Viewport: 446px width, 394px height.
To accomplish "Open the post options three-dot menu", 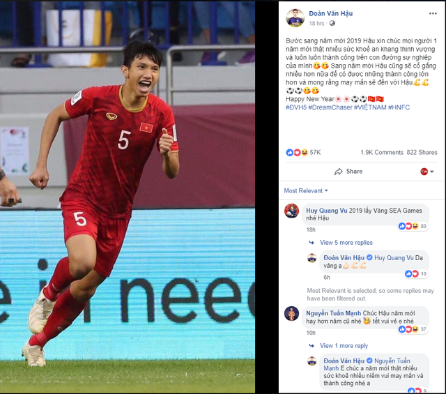I will pyautogui.click(x=433, y=14).
